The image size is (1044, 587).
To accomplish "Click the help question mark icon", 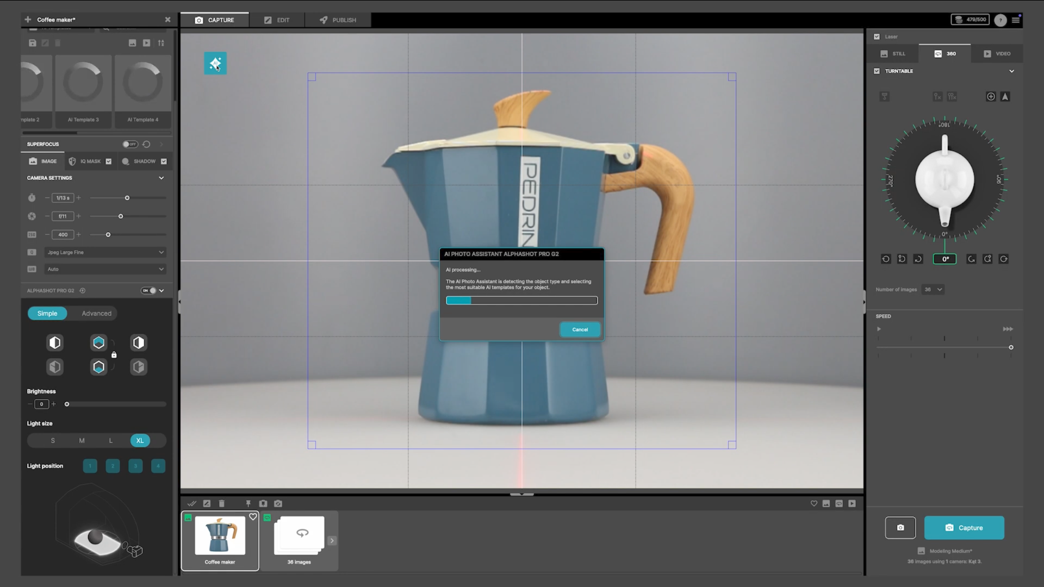I will click(1000, 20).
